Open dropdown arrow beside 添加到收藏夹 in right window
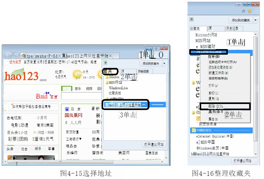The width and height of the screenshot is (264, 179). click(x=255, y=20)
